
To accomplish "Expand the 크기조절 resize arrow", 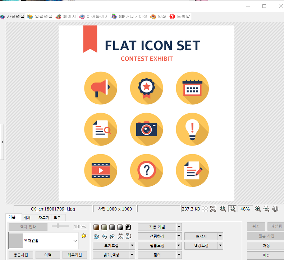I will coord(132,246).
